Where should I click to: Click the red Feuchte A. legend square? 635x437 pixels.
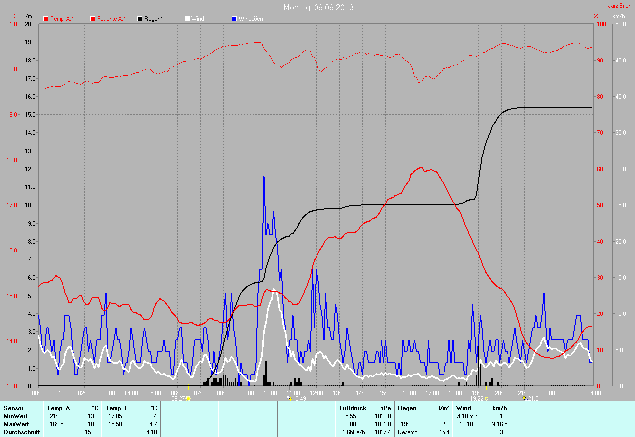point(93,19)
